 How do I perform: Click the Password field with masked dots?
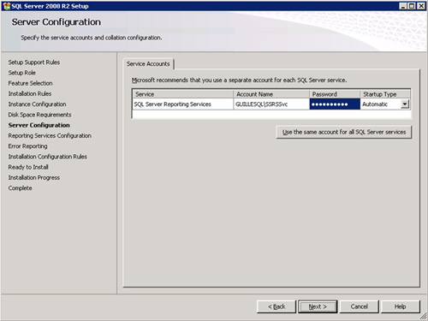(x=335, y=104)
